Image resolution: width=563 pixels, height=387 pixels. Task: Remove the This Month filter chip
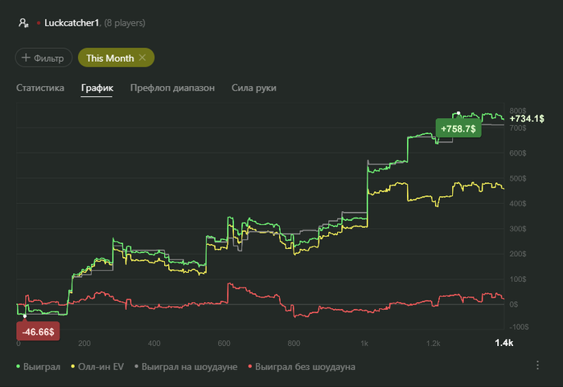pyautogui.click(x=142, y=58)
